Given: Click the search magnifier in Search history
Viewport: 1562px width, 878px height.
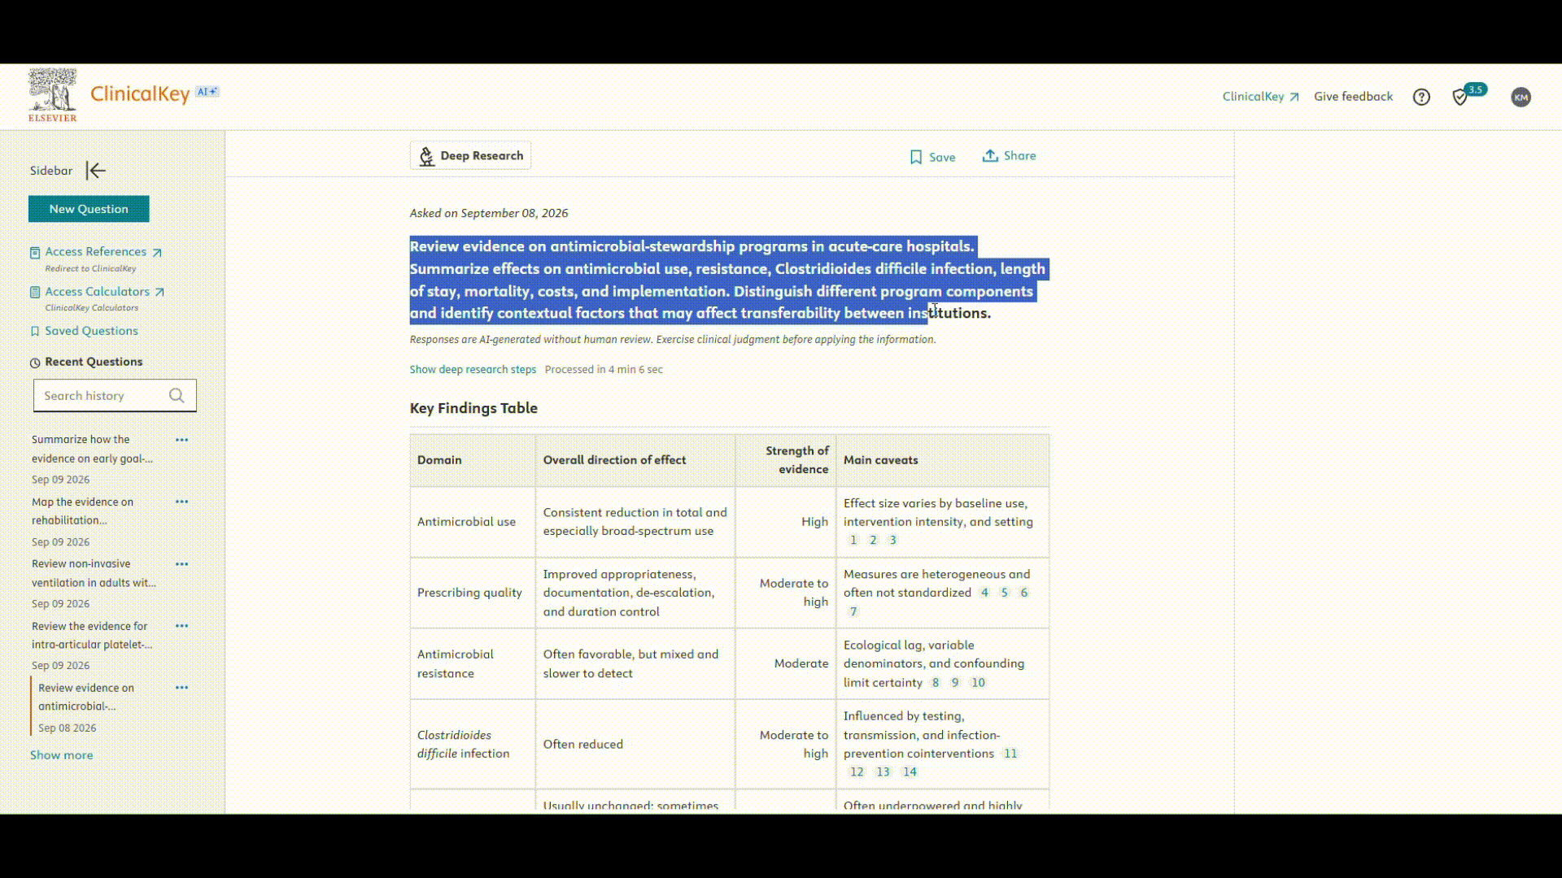Looking at the screenshot, I should [177, 396].
